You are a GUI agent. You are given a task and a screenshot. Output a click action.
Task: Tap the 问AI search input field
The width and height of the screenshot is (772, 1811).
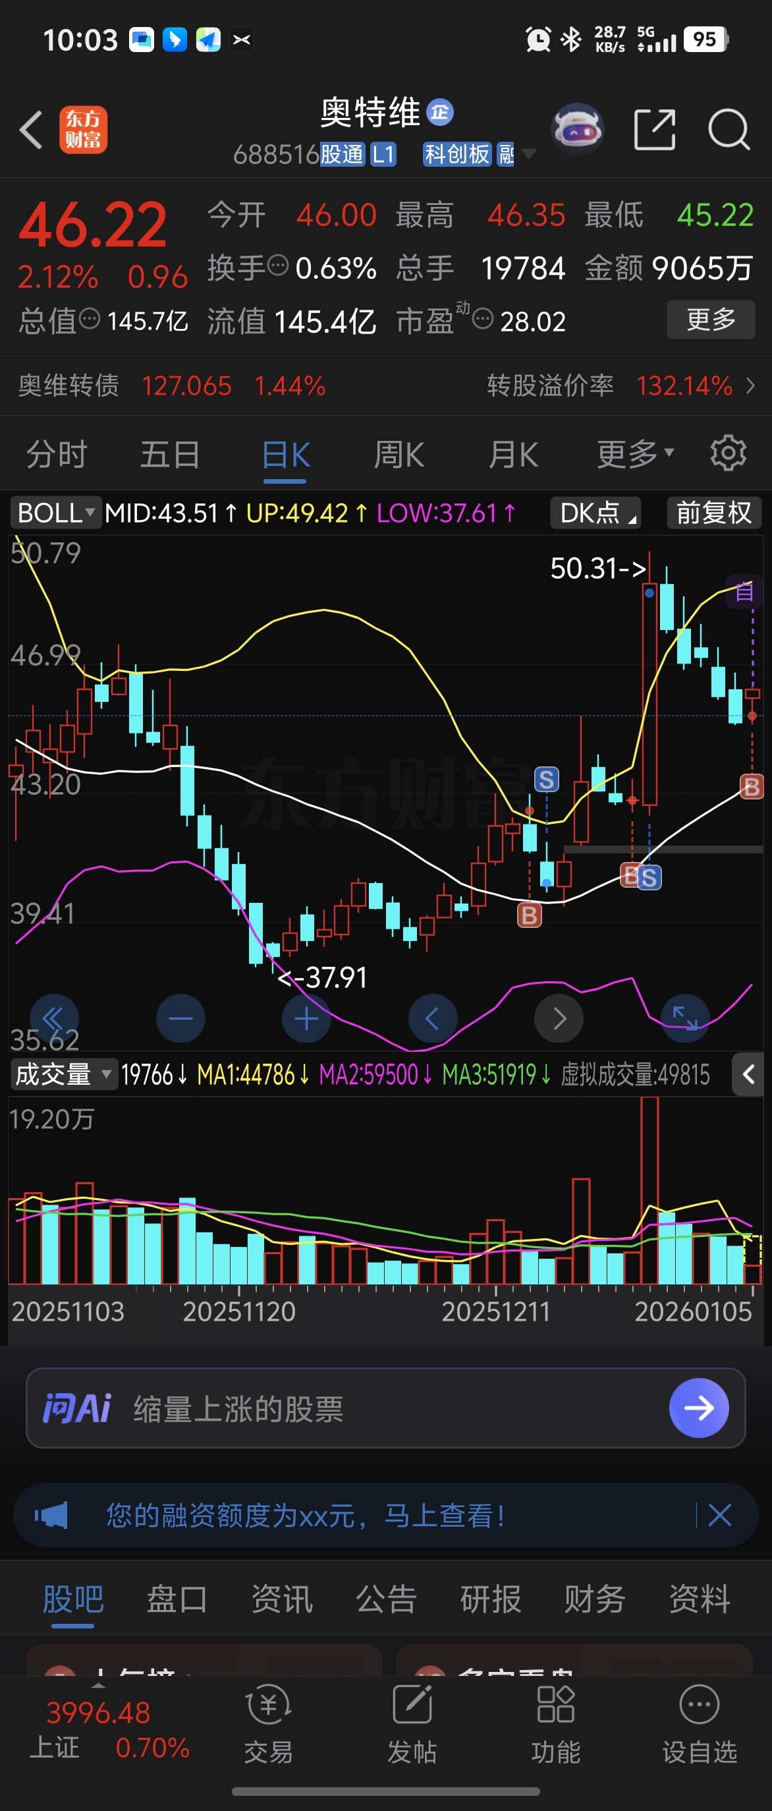(x=385, y=1408)
